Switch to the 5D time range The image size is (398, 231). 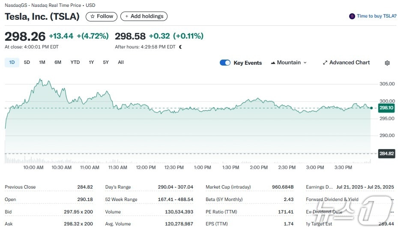click(x=27, y=63)
